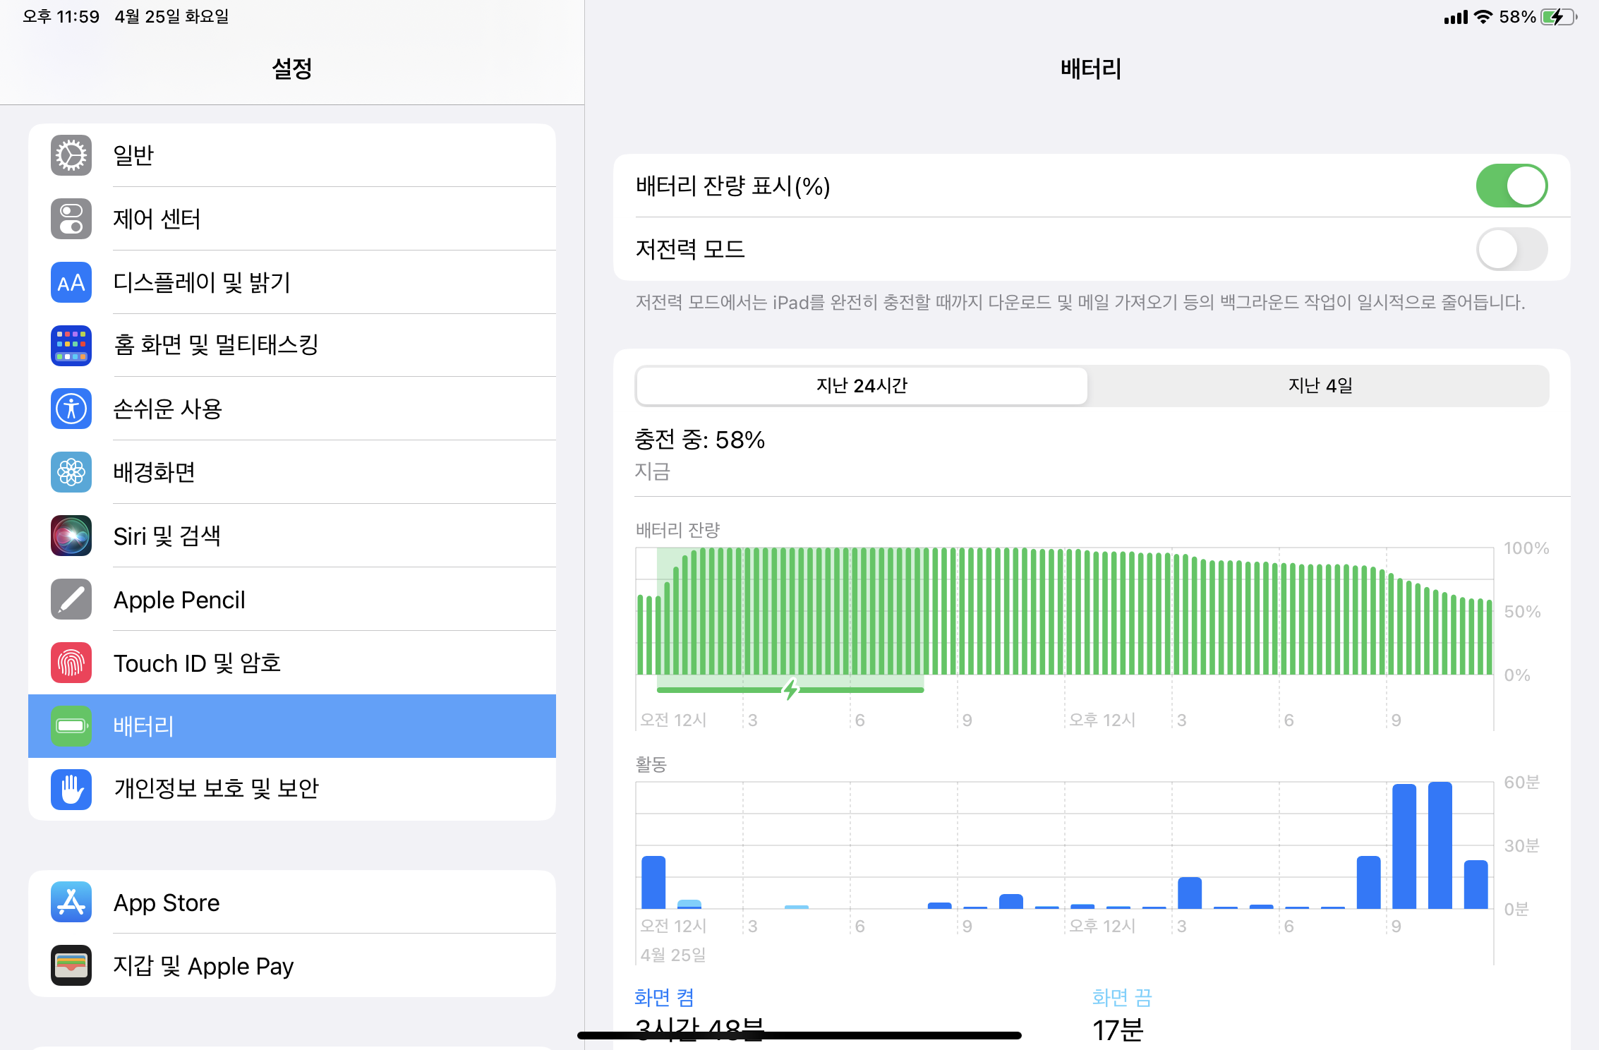The width and height of the screenshot is (1599, 1050).
Task: Open Control Center settings icon
Action: [x=71, y=219]
